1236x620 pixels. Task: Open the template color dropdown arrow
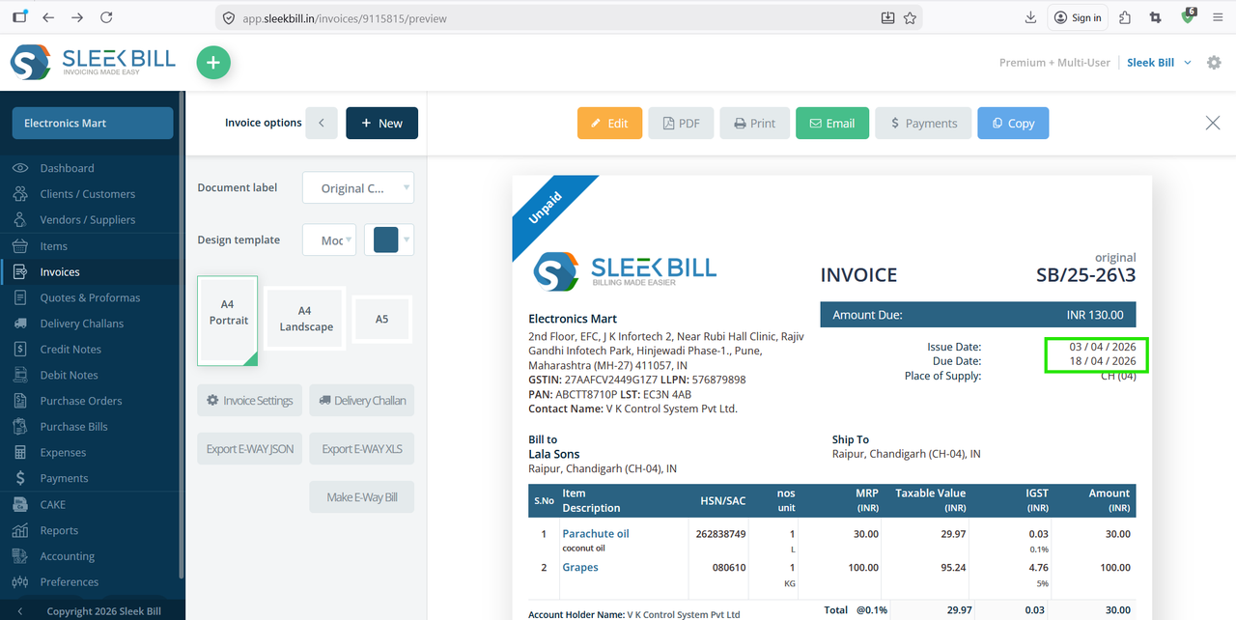coord(407,240)
